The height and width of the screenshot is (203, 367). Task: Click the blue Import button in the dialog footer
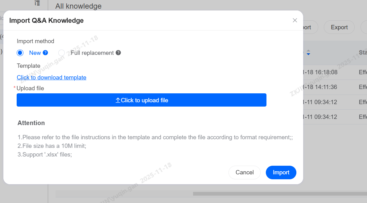pos(281,173)
